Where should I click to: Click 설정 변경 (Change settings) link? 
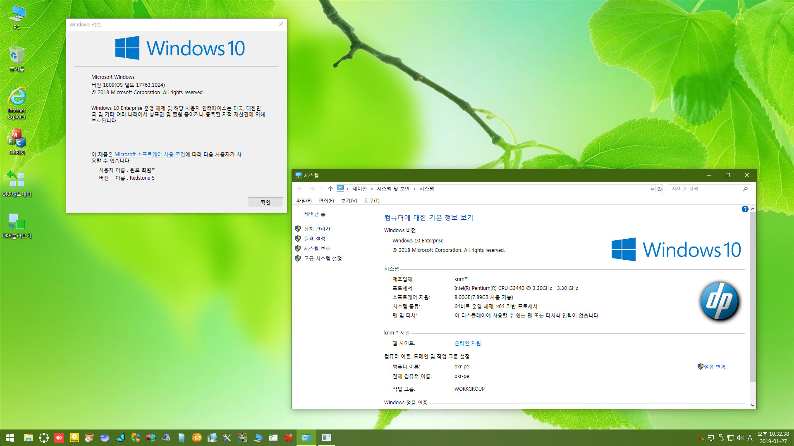click(x=714, y=367)
